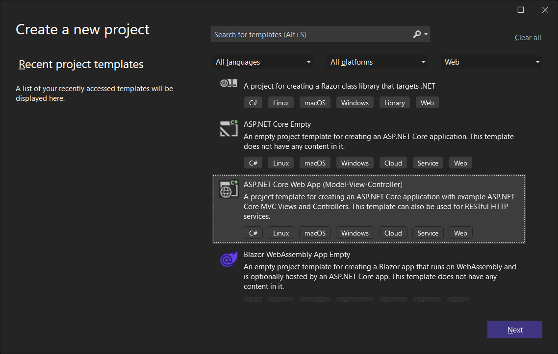Click the ASP.NET Core Empty template icon

(x=228, y=130)
